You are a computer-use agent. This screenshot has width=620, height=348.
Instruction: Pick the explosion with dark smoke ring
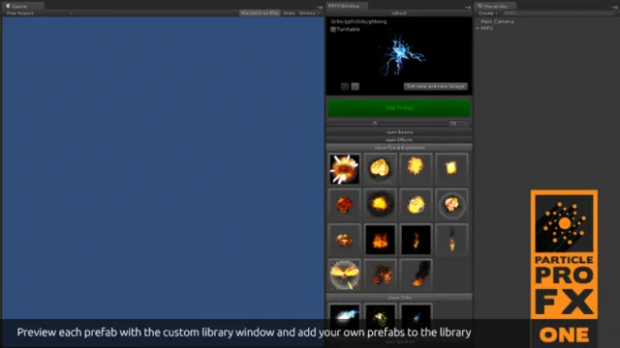pos(380,205)
